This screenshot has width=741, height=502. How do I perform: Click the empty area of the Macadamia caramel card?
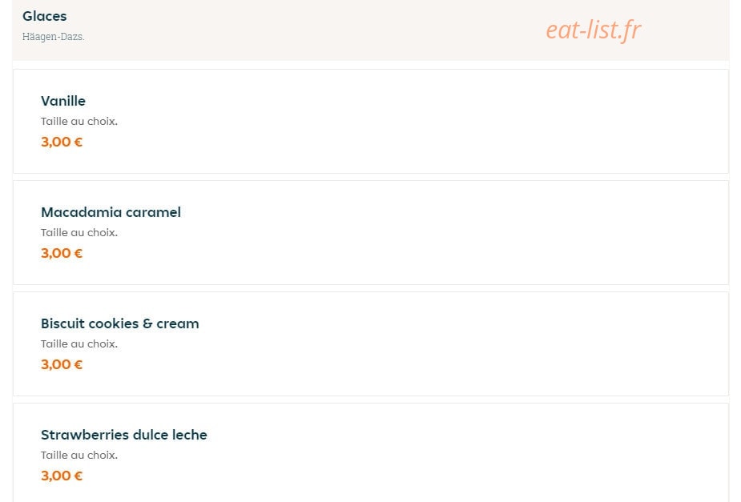coord(425,233)
